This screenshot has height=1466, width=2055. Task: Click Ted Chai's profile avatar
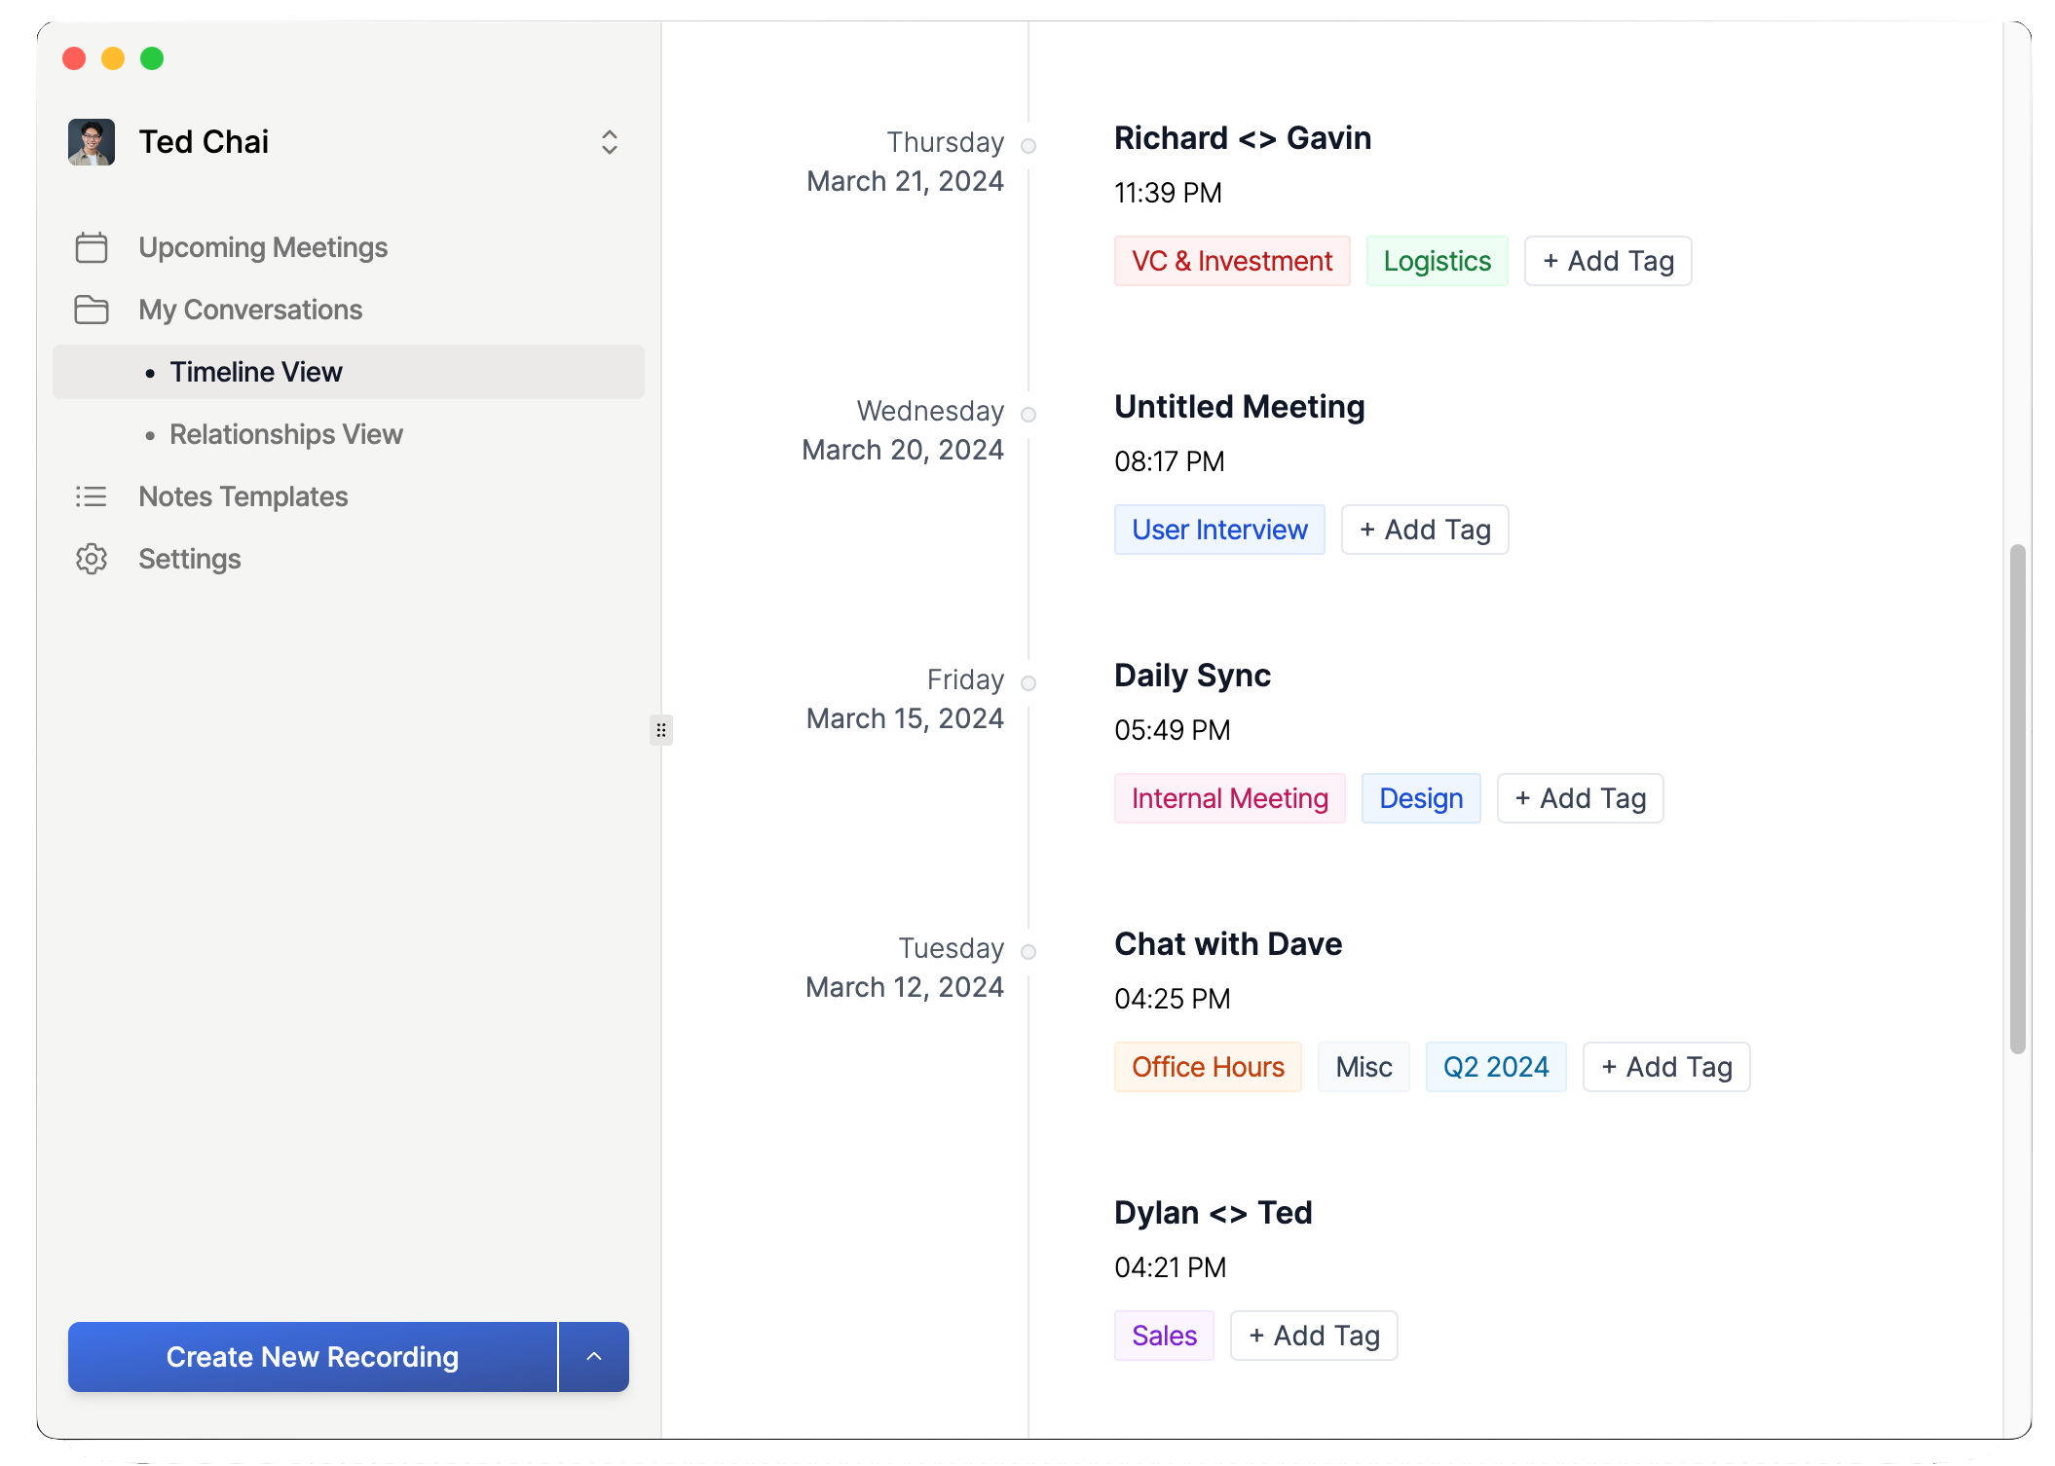click(x=91, y=141)
